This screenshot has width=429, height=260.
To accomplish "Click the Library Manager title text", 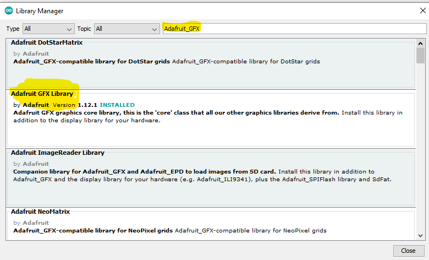I will click(x=40, y=11).
